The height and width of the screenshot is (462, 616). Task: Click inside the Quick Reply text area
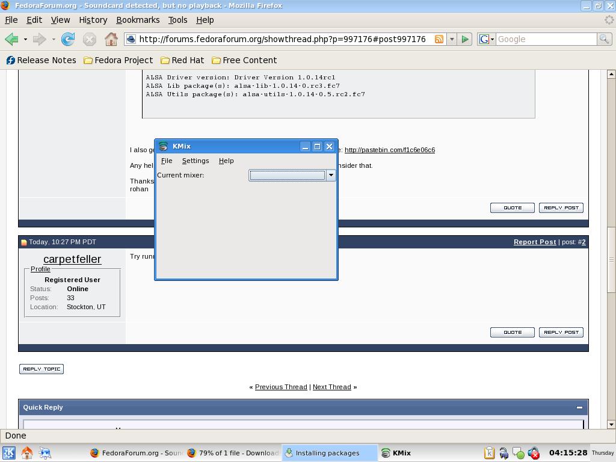pos(303,425)
